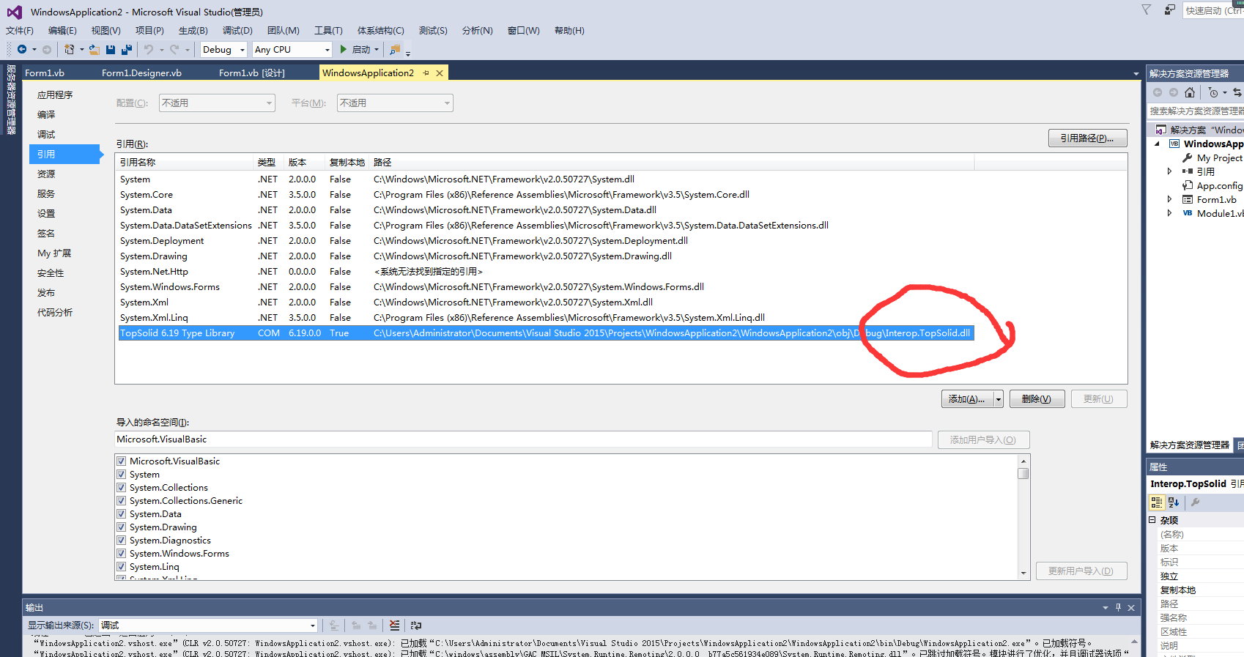Close the output panel
This screenshot has height=657, width=1244.
click(x=1131, y=607)
